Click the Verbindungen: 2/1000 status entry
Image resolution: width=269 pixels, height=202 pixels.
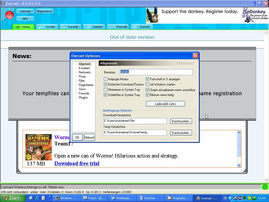click(117, 192)
